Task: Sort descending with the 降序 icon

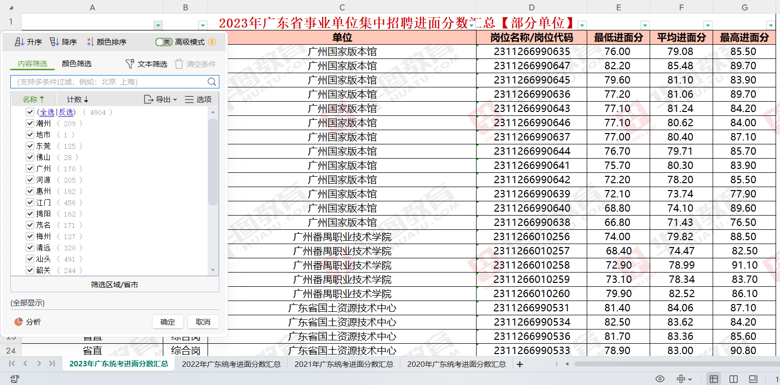Action: pyautogui.click(x=55, y=42)
